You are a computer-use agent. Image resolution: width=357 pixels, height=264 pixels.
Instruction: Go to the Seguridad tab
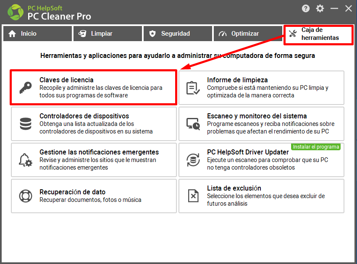[178, 34]
